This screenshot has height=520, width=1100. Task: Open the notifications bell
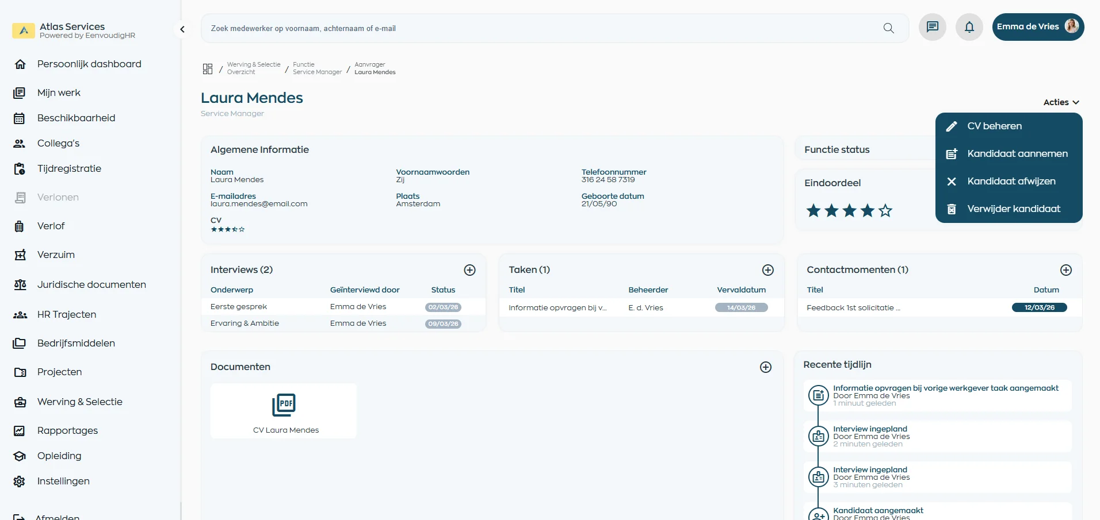969,27
